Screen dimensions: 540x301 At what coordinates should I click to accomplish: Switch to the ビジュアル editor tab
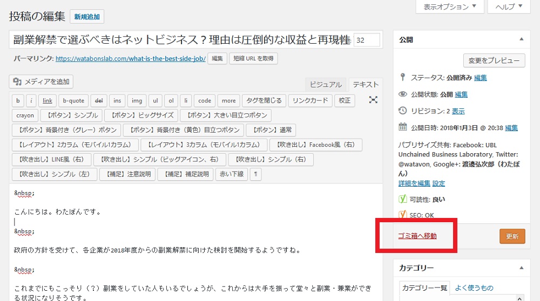pyautogui.click(x=326, y=85)
